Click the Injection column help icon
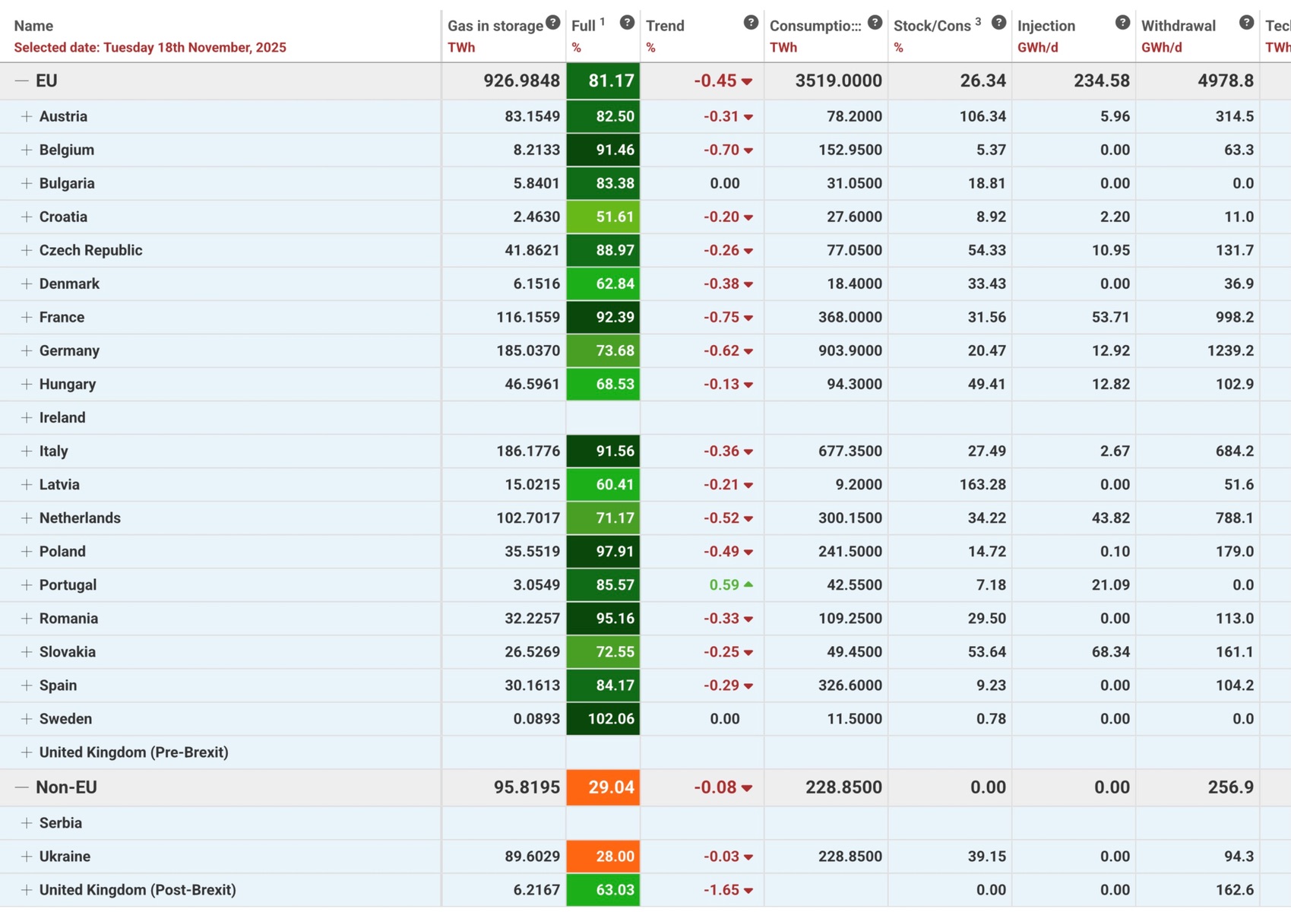The height and width of the screenshot is (912, 1291). tap(1122, 23)
